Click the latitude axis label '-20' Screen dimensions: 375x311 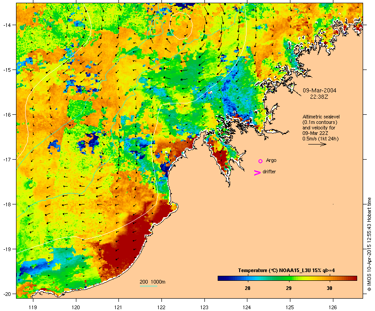tap(6, 294)
